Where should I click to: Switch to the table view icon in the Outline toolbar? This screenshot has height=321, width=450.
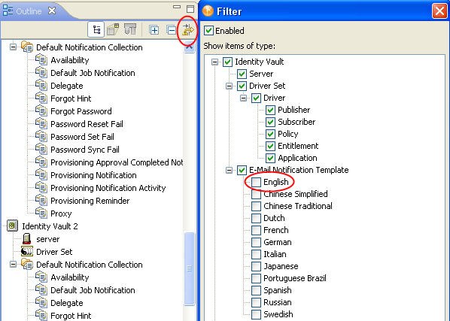pos(113,29)
